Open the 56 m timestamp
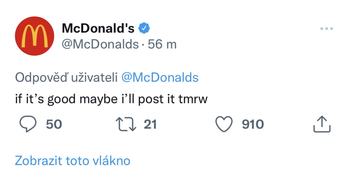Image resolution: width=350 pixels, height=179 pixels. (162, 44)
